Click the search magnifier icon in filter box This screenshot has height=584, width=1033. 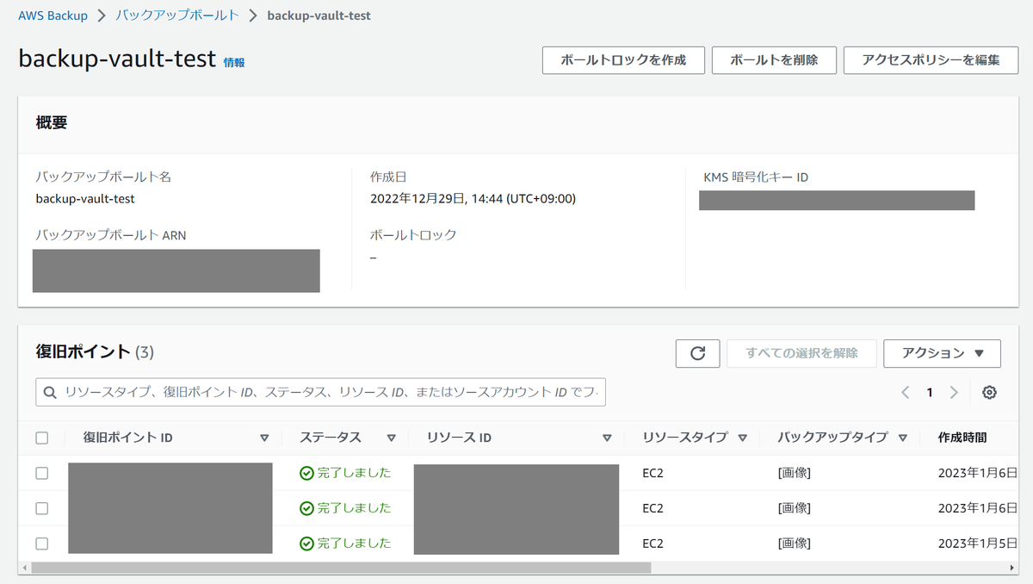click(50, 392)
